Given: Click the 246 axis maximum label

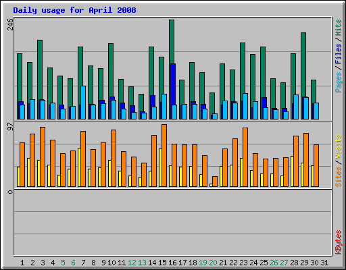Looking at the screenshot, I should click(10, 24).
